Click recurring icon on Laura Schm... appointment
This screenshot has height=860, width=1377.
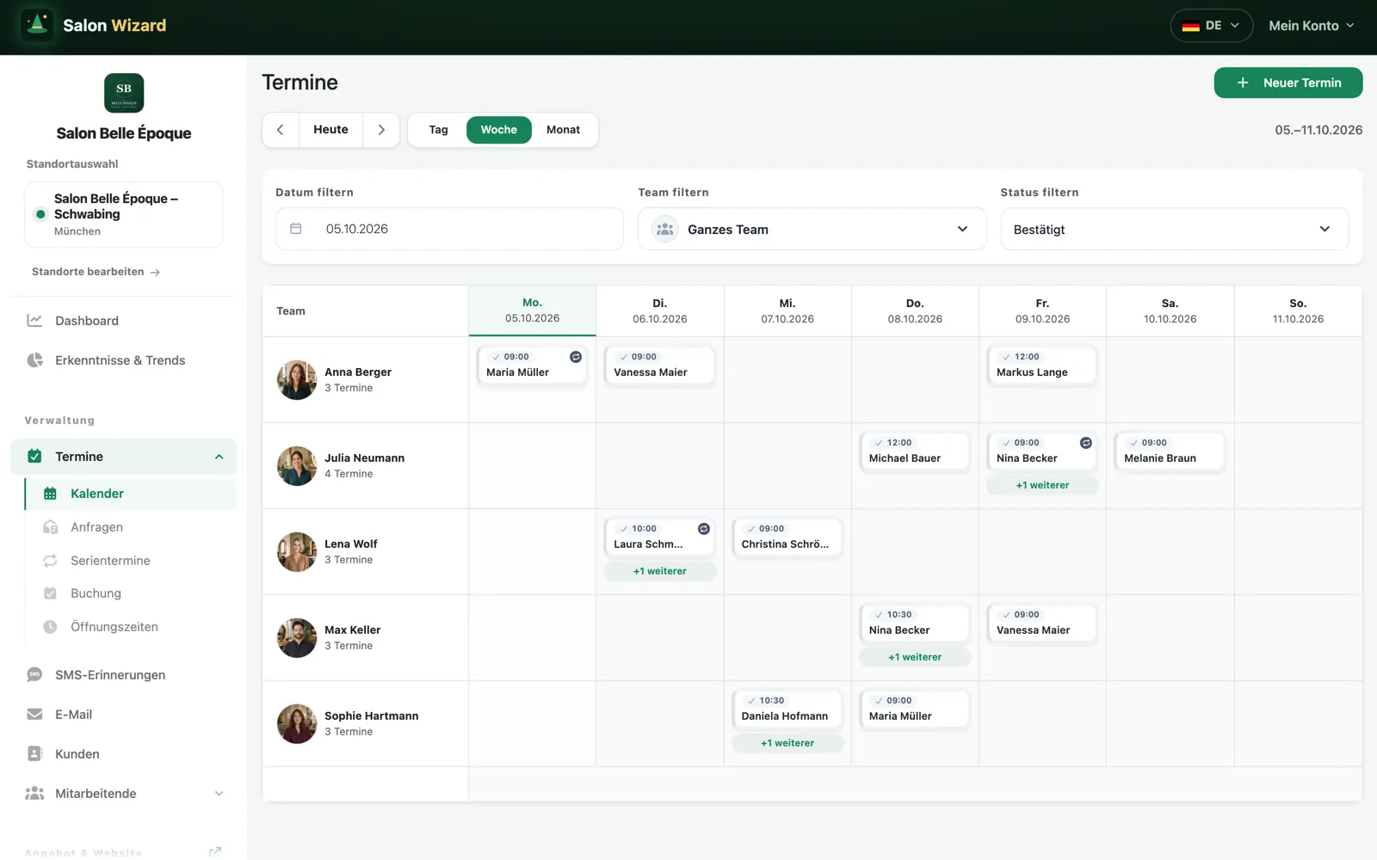click(703, 529)
